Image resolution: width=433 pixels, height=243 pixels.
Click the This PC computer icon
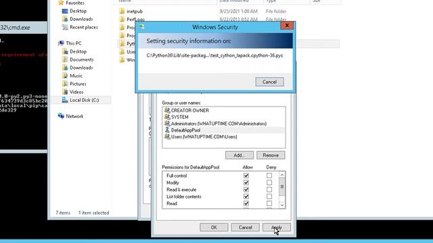pyautogui.click(x=61, y=43)
